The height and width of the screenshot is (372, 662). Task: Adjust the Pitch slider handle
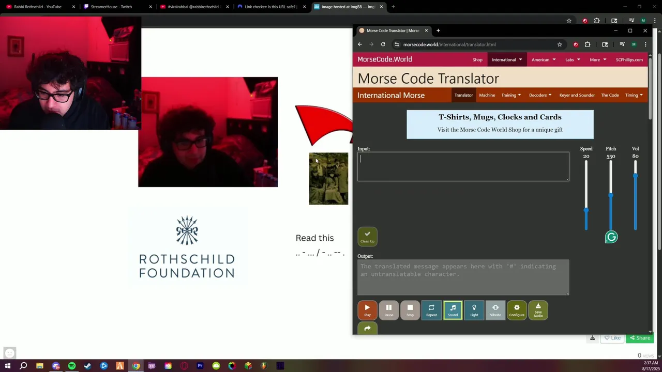point(611,195)
